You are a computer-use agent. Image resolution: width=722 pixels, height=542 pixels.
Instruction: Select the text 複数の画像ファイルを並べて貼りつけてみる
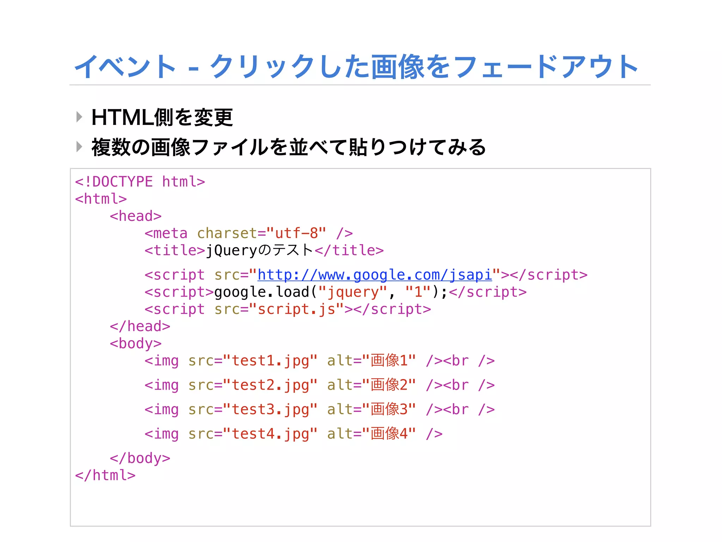pyautogui.click(x=289, y=147)
